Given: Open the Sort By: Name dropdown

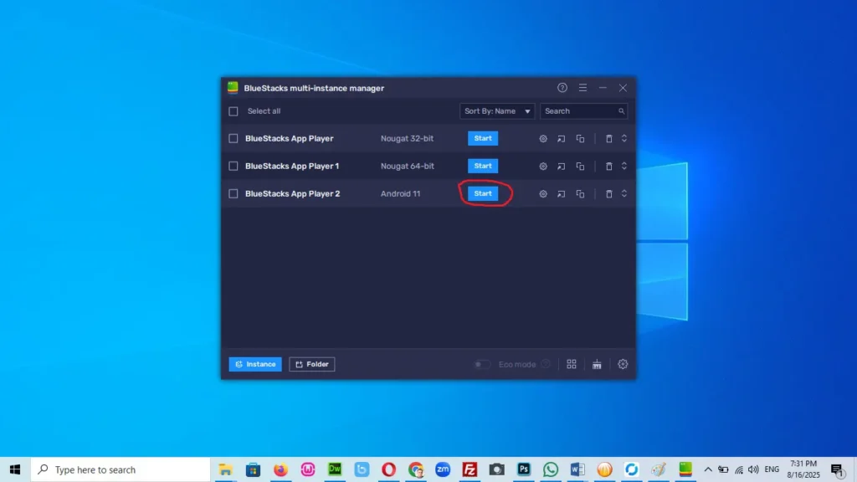Looking at the screenshot, I should point(497,111).
